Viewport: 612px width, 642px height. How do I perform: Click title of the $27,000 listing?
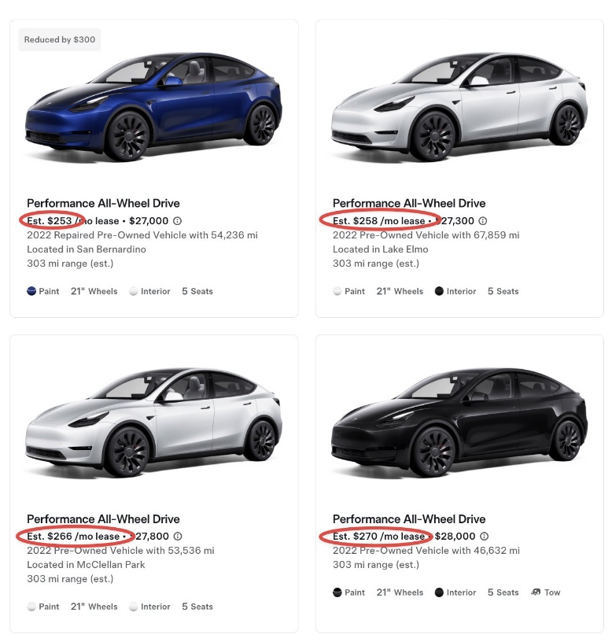pyautogui.click(x=103, y=204)
